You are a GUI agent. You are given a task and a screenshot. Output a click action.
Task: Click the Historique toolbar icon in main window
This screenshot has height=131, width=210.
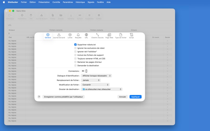point(10,15)
